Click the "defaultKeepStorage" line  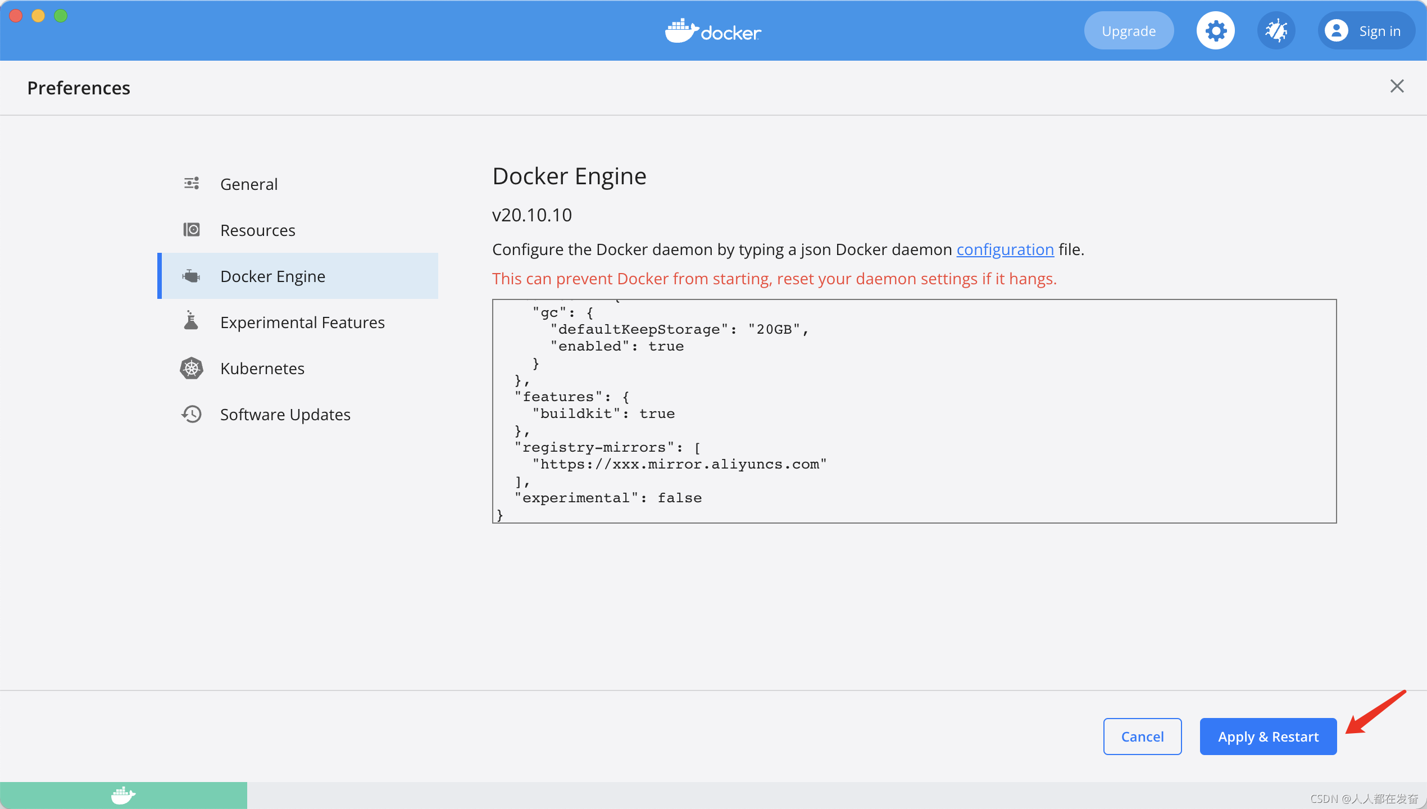pyautogui.click(x=679, y=329)
